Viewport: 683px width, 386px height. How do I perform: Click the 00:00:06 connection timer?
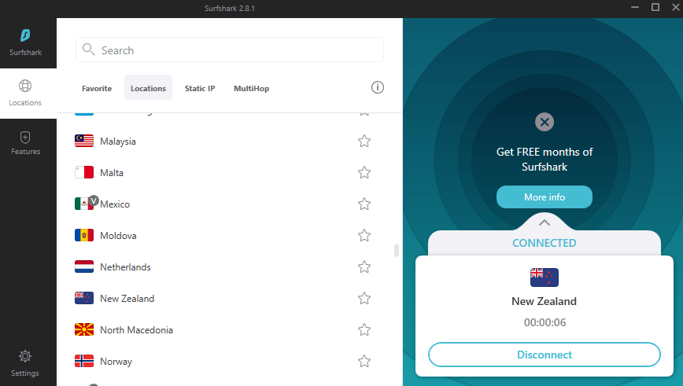(x=545, y=322)
